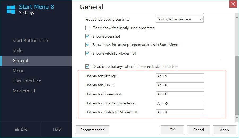The image size is (239, 138).
Task: Close the settings window
Action: [233, 4]
